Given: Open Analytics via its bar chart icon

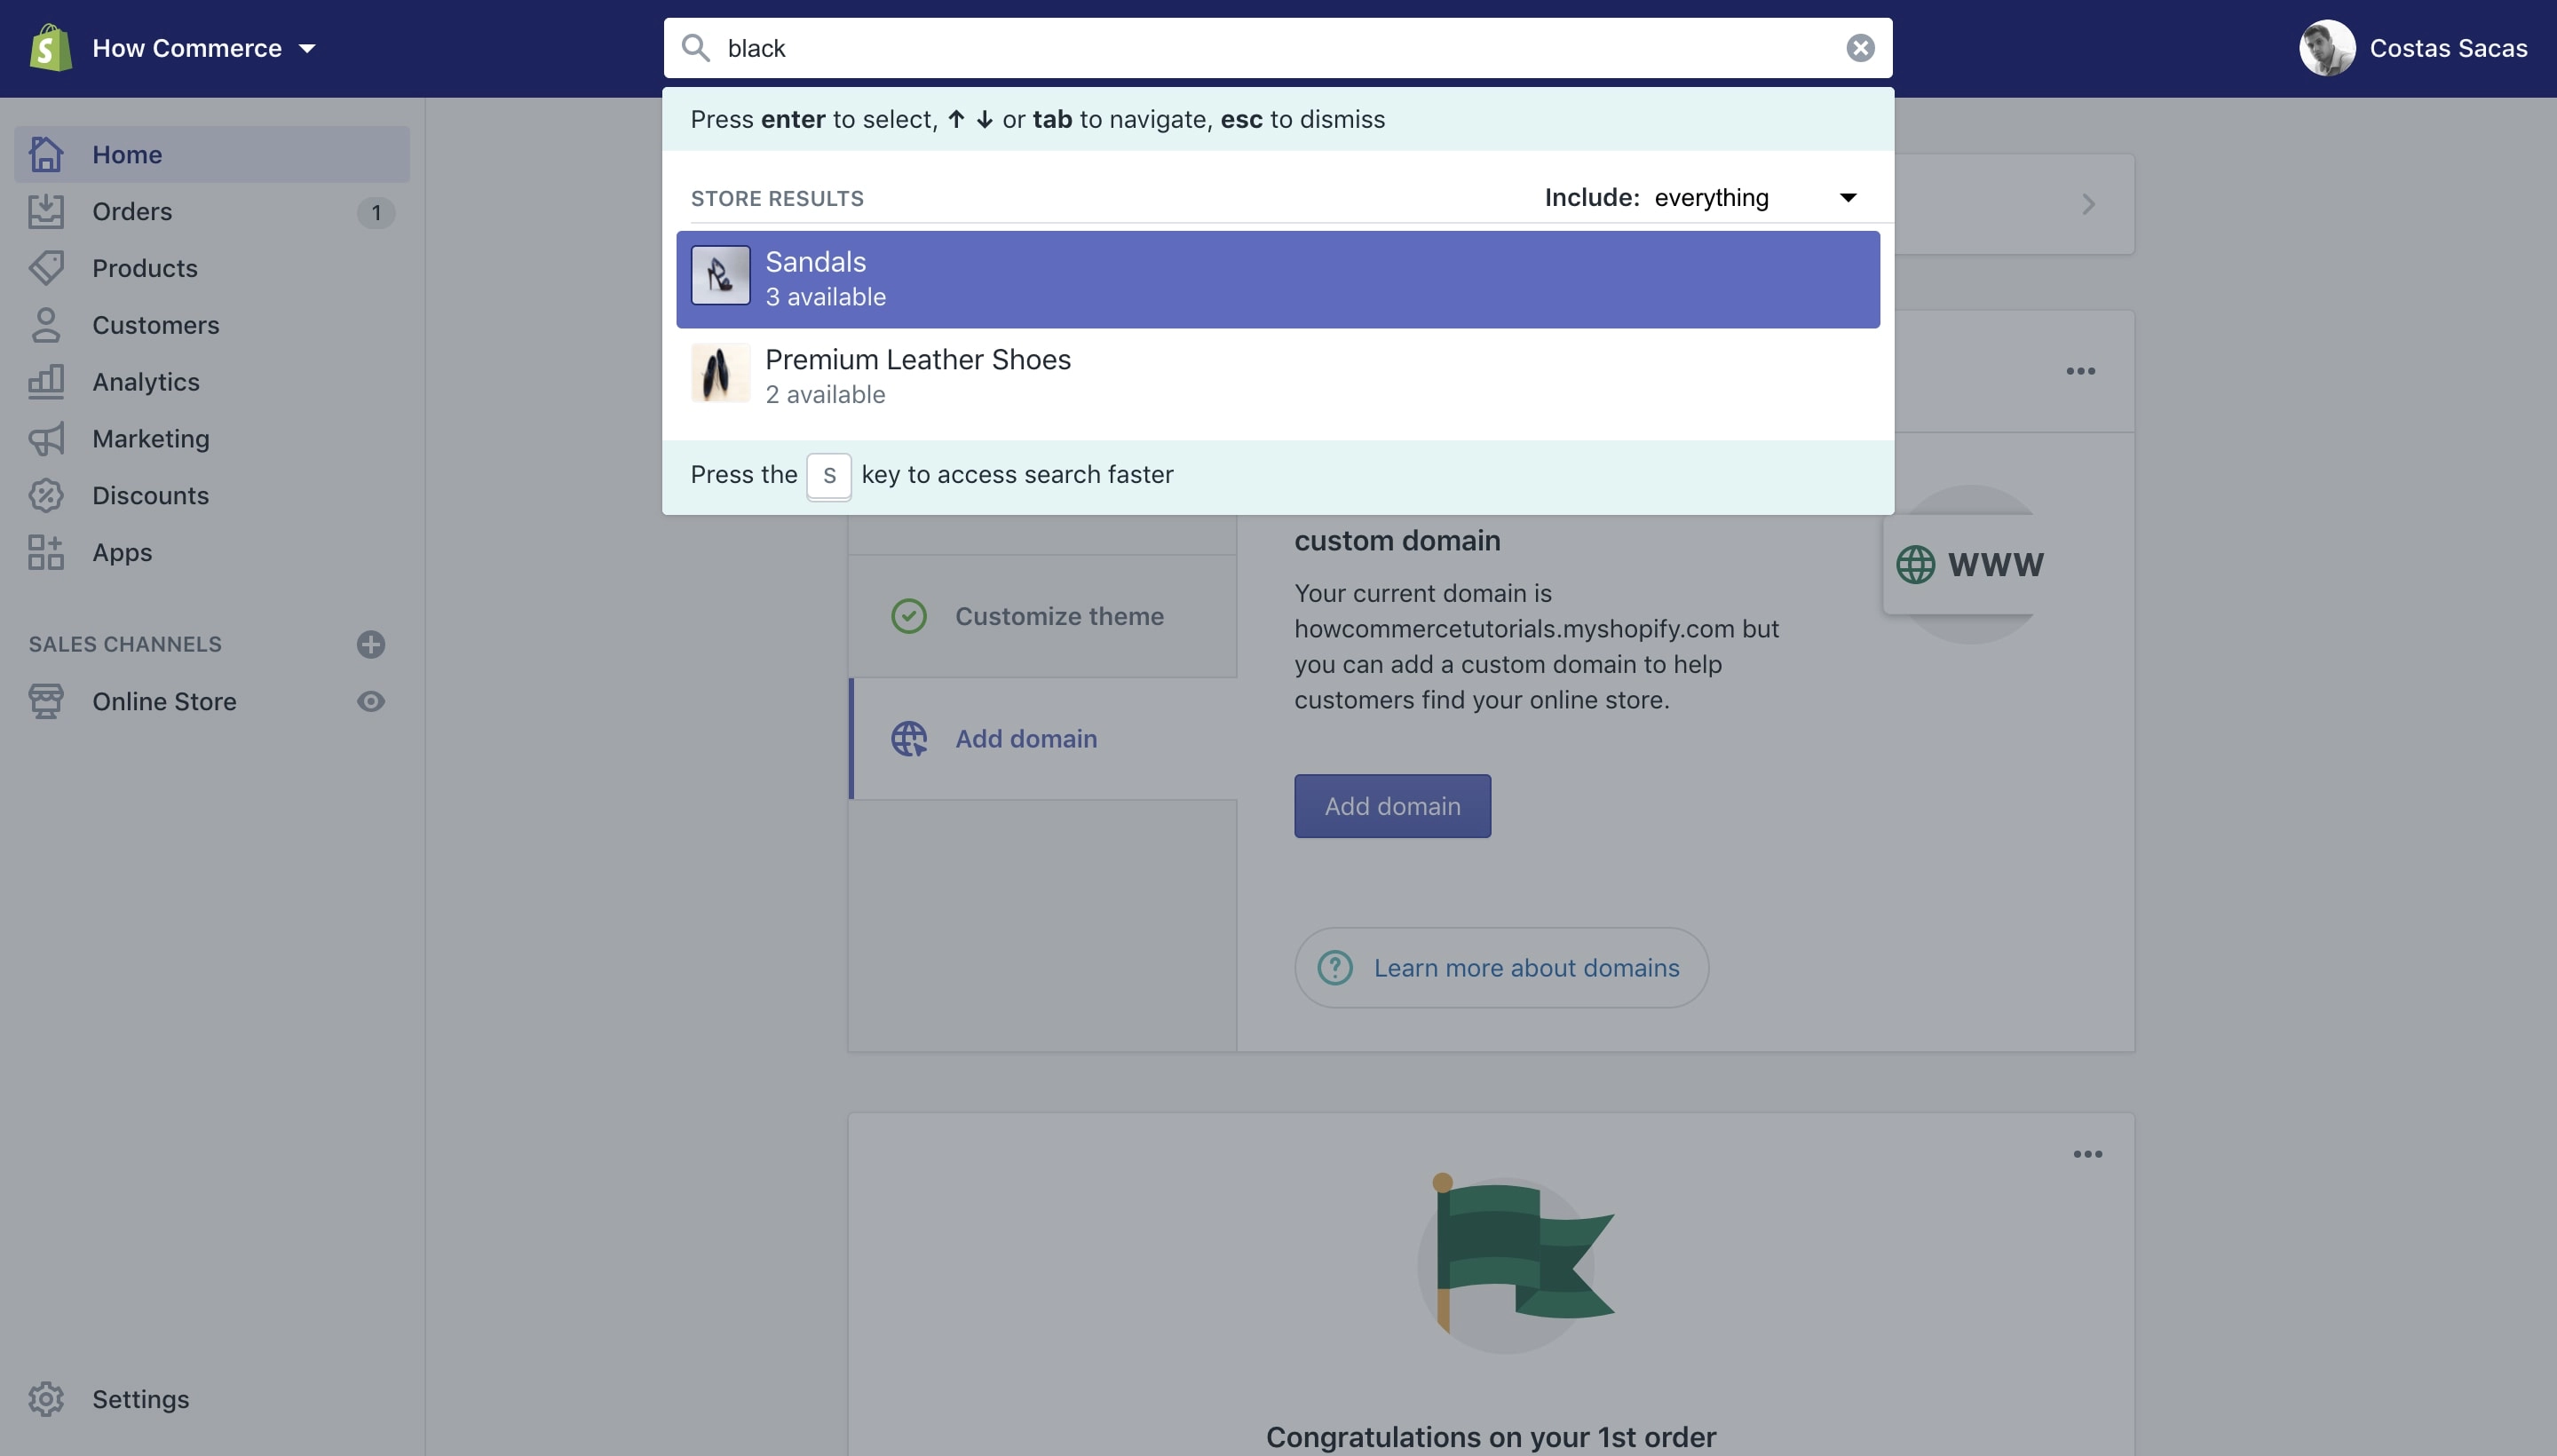Looking at the screenshot, I should coord(46,382).
